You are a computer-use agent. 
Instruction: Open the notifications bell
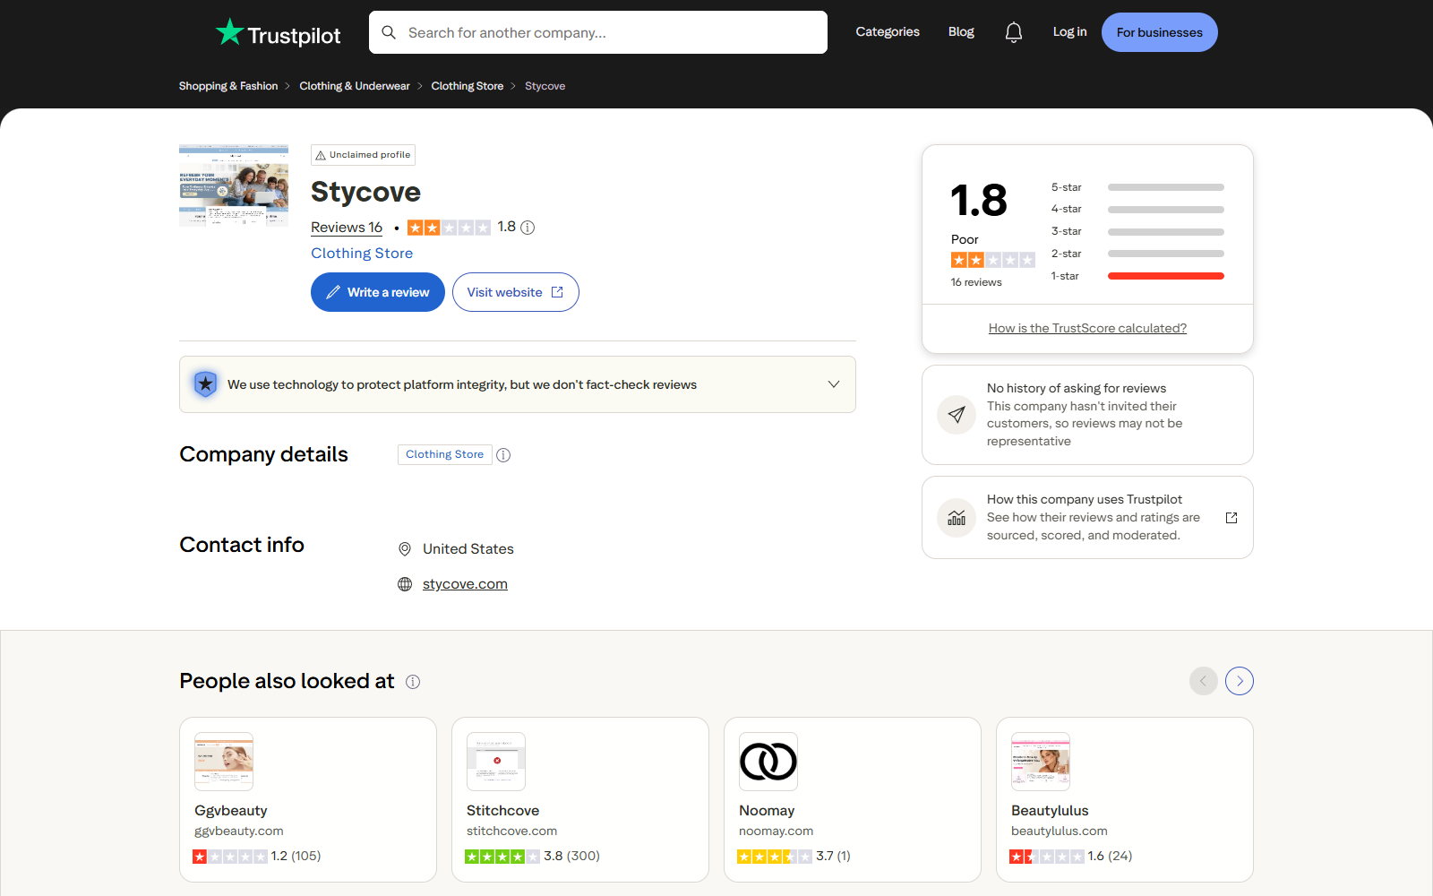[1013, 32]
